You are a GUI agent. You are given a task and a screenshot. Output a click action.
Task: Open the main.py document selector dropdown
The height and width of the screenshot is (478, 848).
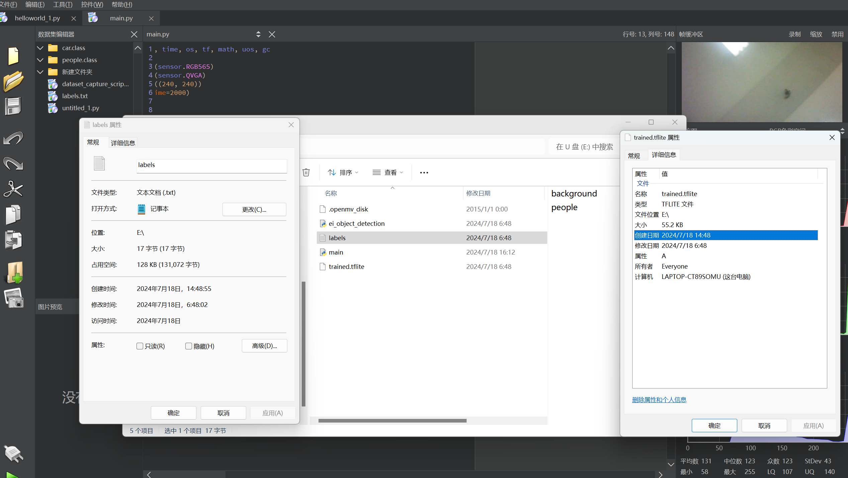pos(258,34)
